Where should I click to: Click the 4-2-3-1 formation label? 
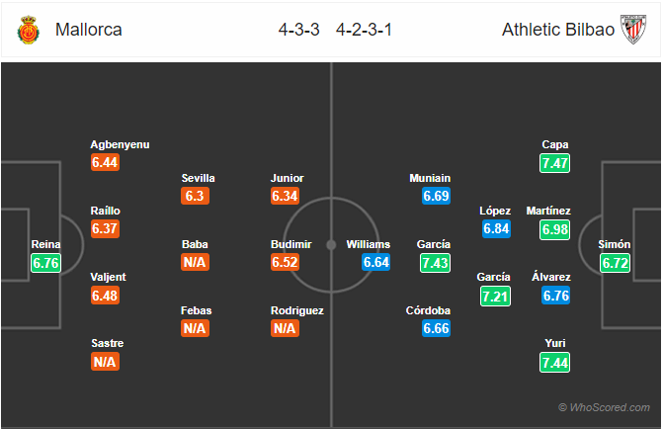tap(364, 30)
